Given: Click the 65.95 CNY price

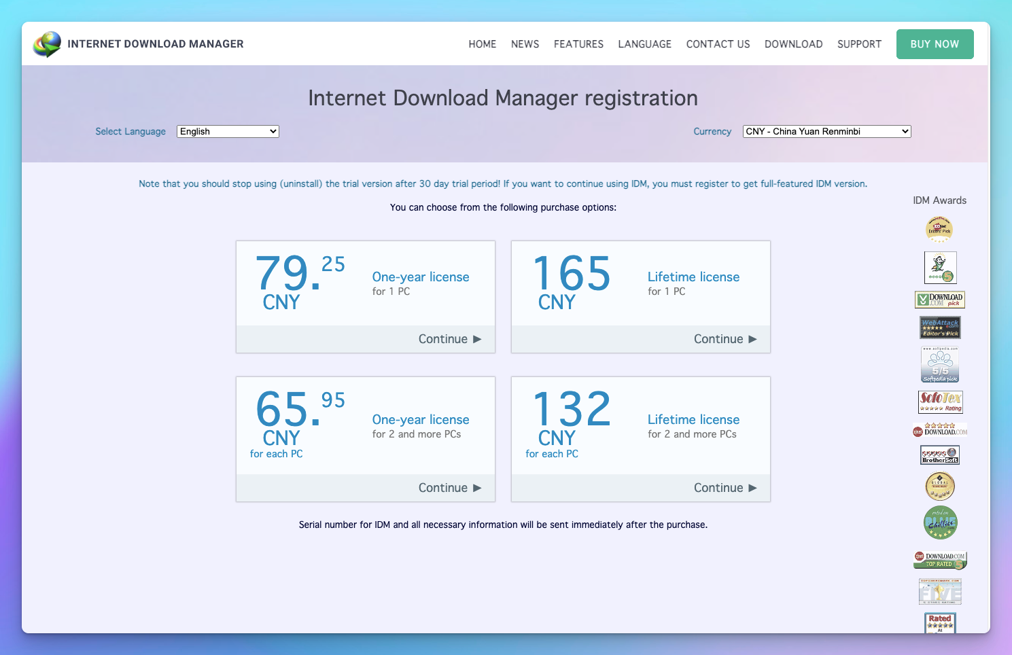Looking at the screenshot, I should click(x=300, y=418).
